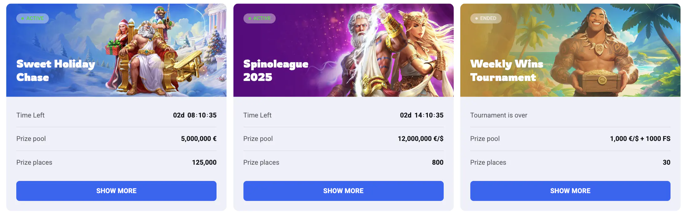Open Sweet Holiday Chase Show More button
This screenshot has width=684, height=215.
click(116, 191)
